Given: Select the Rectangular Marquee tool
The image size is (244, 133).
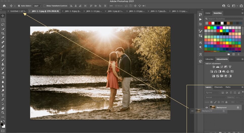Looking at the screenshot, I should [x=3, y=20].
